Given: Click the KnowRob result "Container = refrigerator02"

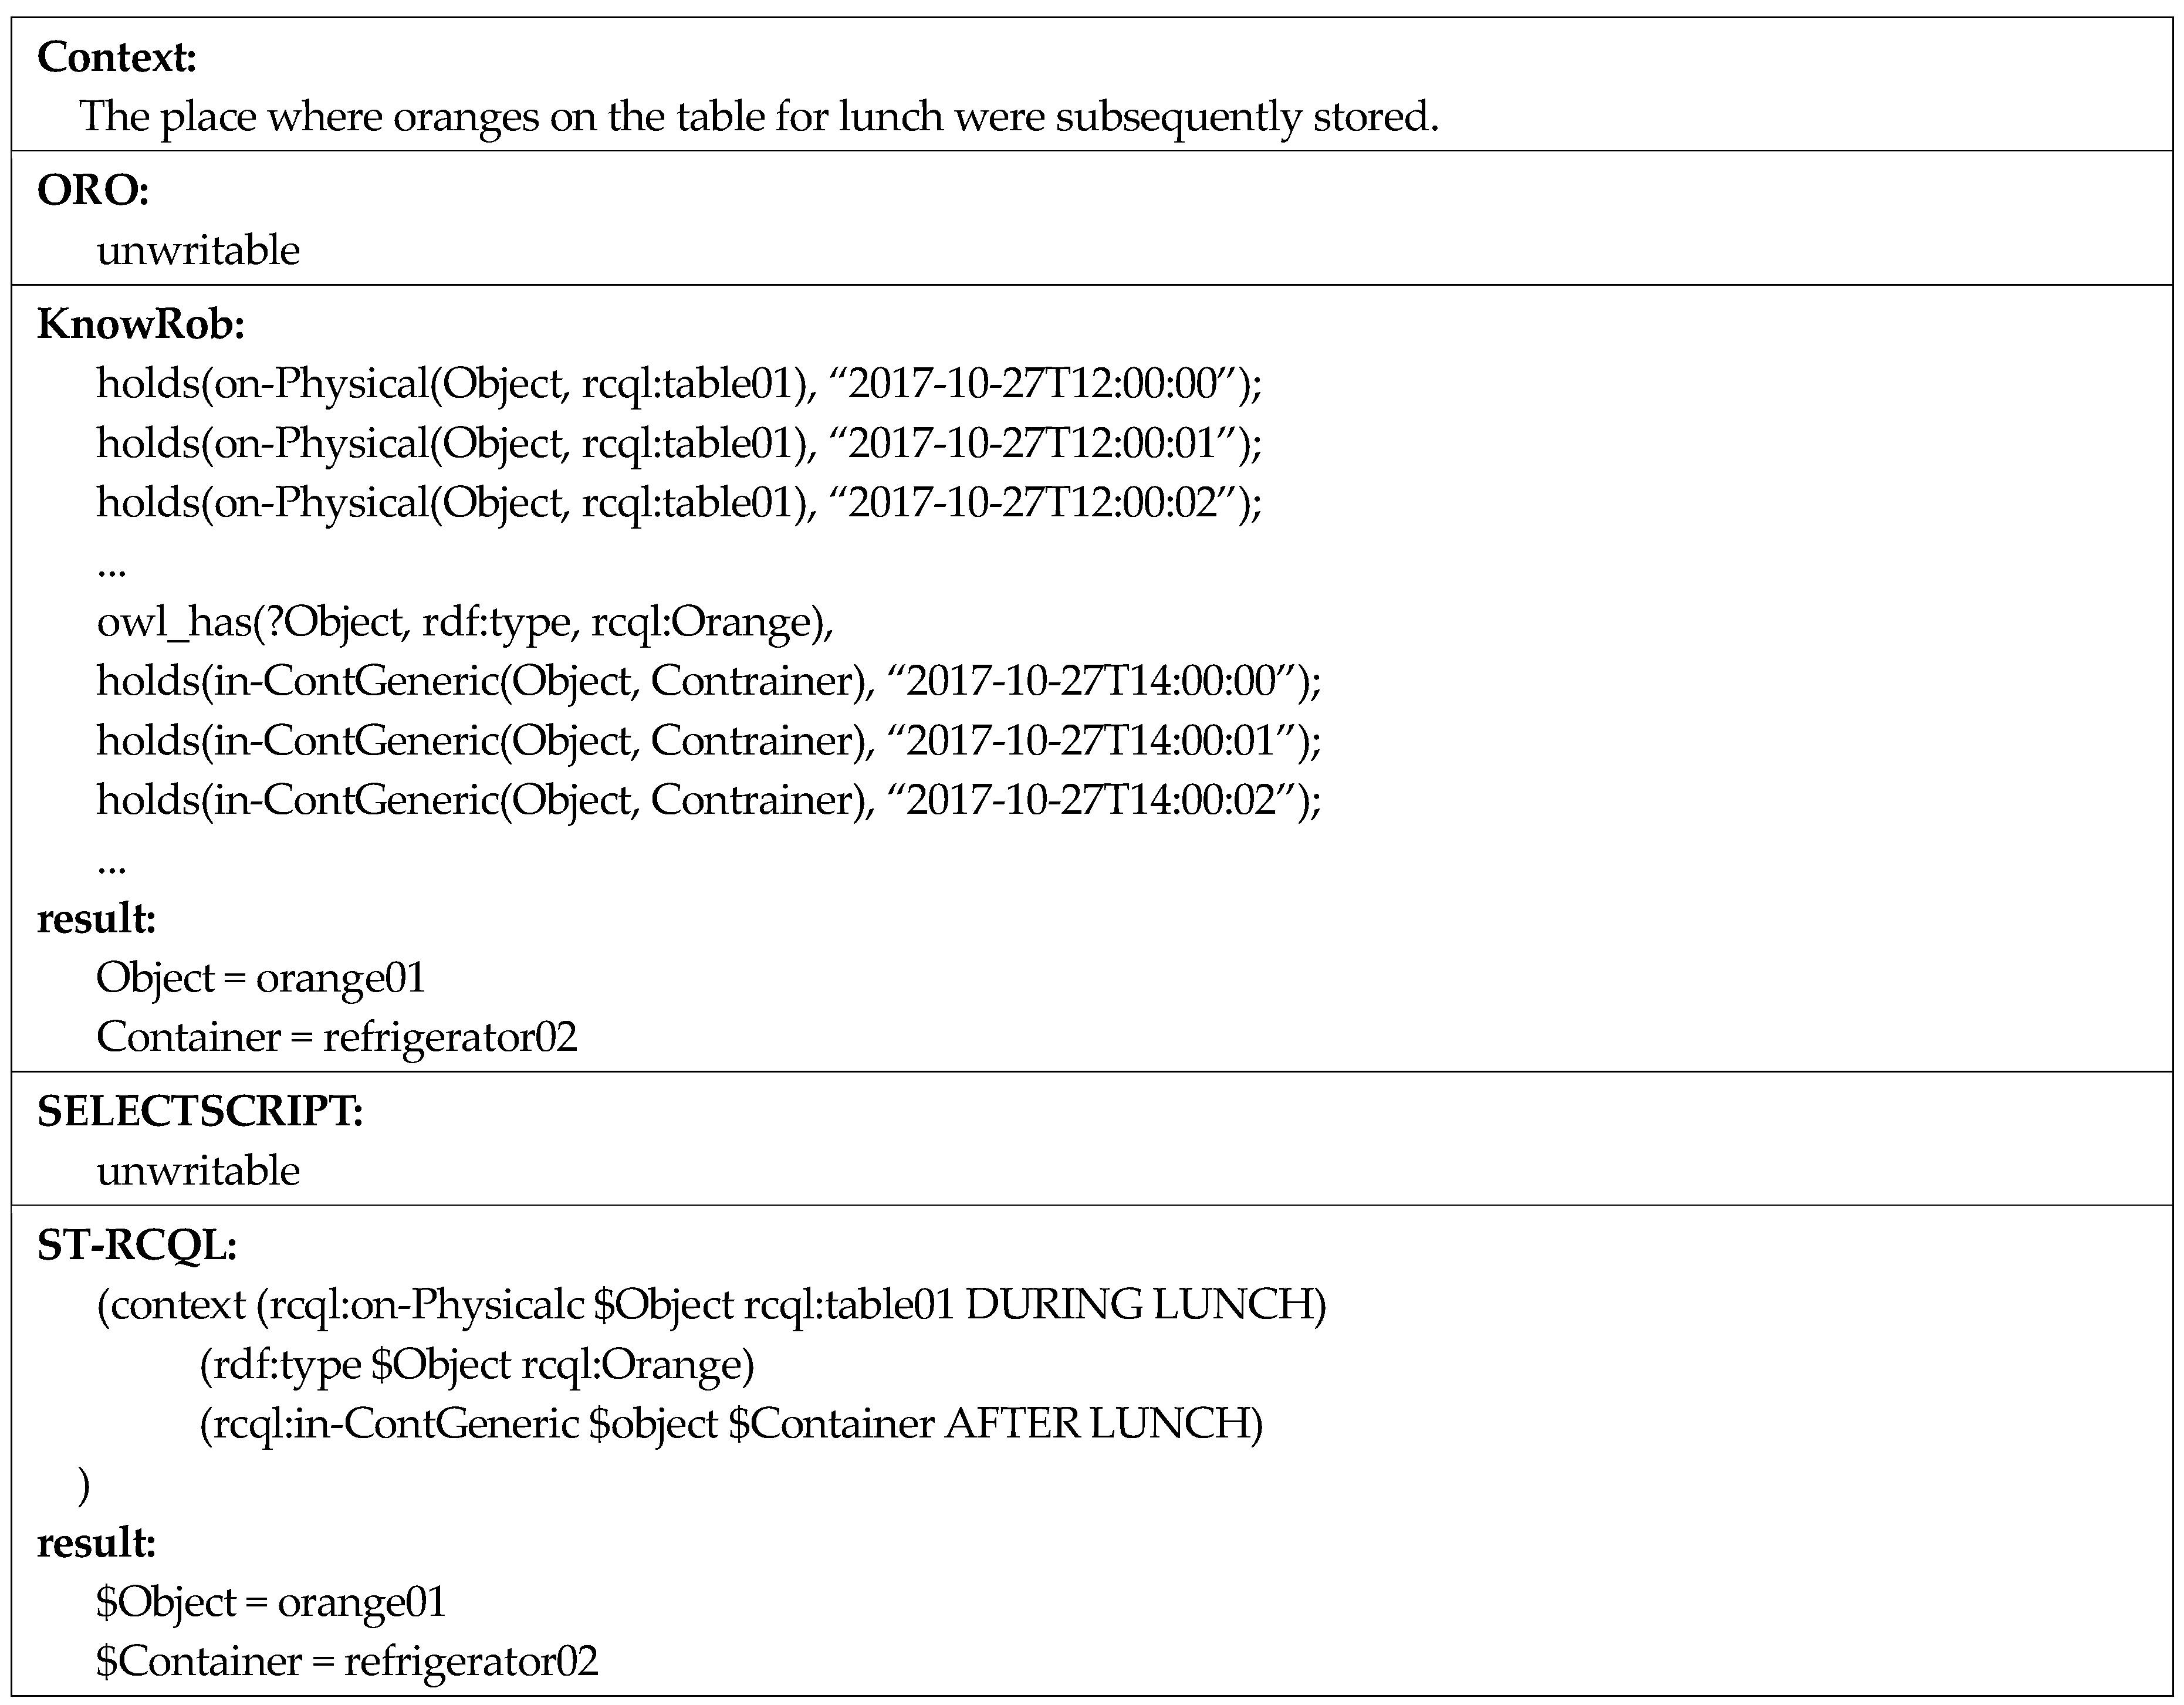Looking at the screenshot, I should click(337, 1037).
